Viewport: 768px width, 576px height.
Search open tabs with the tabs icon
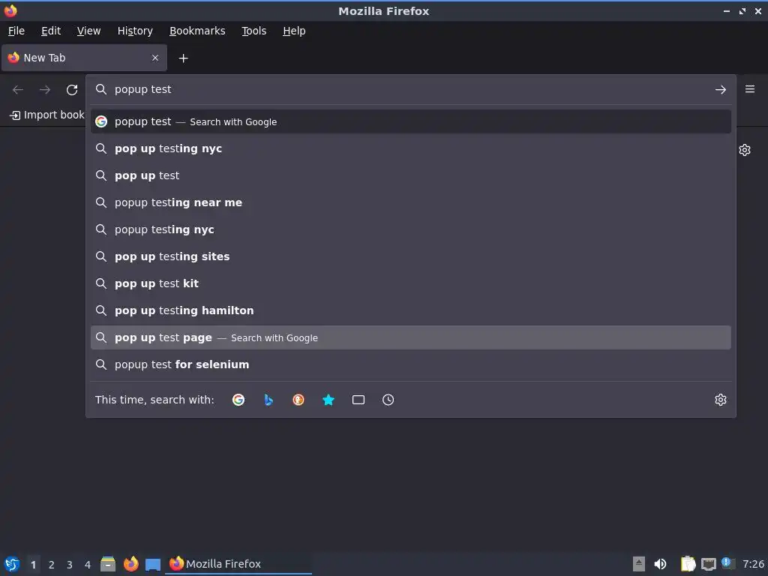pyautogui.click(x=358, y=400)
